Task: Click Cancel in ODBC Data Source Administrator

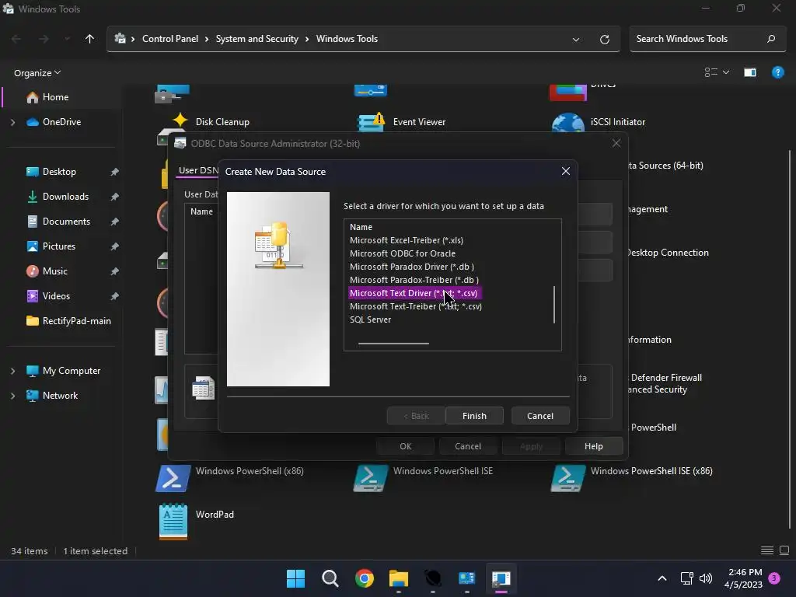Action: pyautogui.click(x=467, y=446)
